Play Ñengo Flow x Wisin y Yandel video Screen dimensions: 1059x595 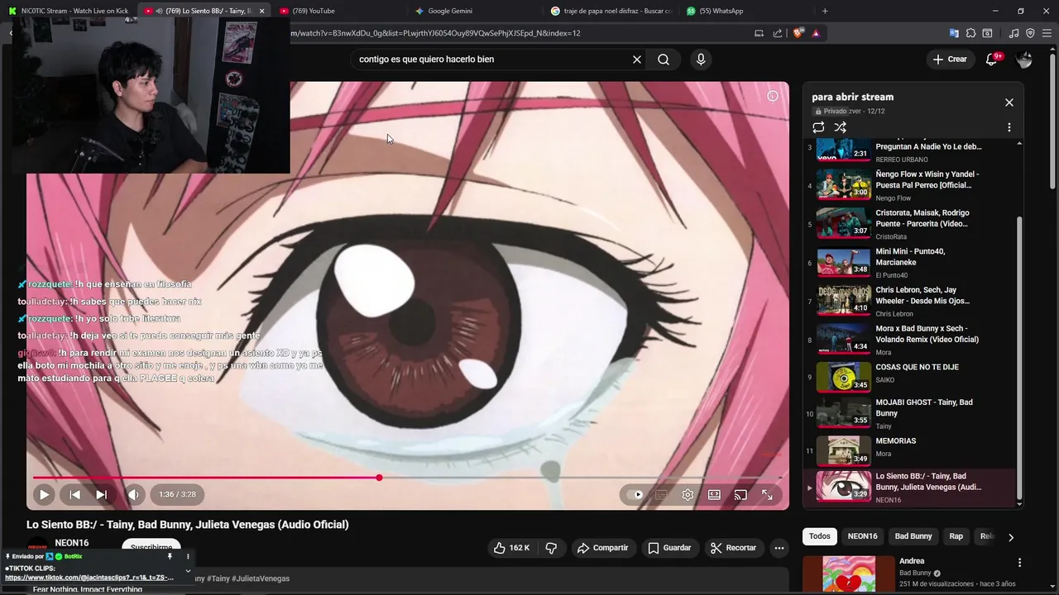910,185
